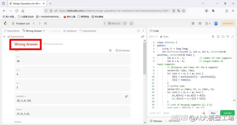
Task: Switch to the Description tab
Action: pyautogui.click(x=12, y=31)
